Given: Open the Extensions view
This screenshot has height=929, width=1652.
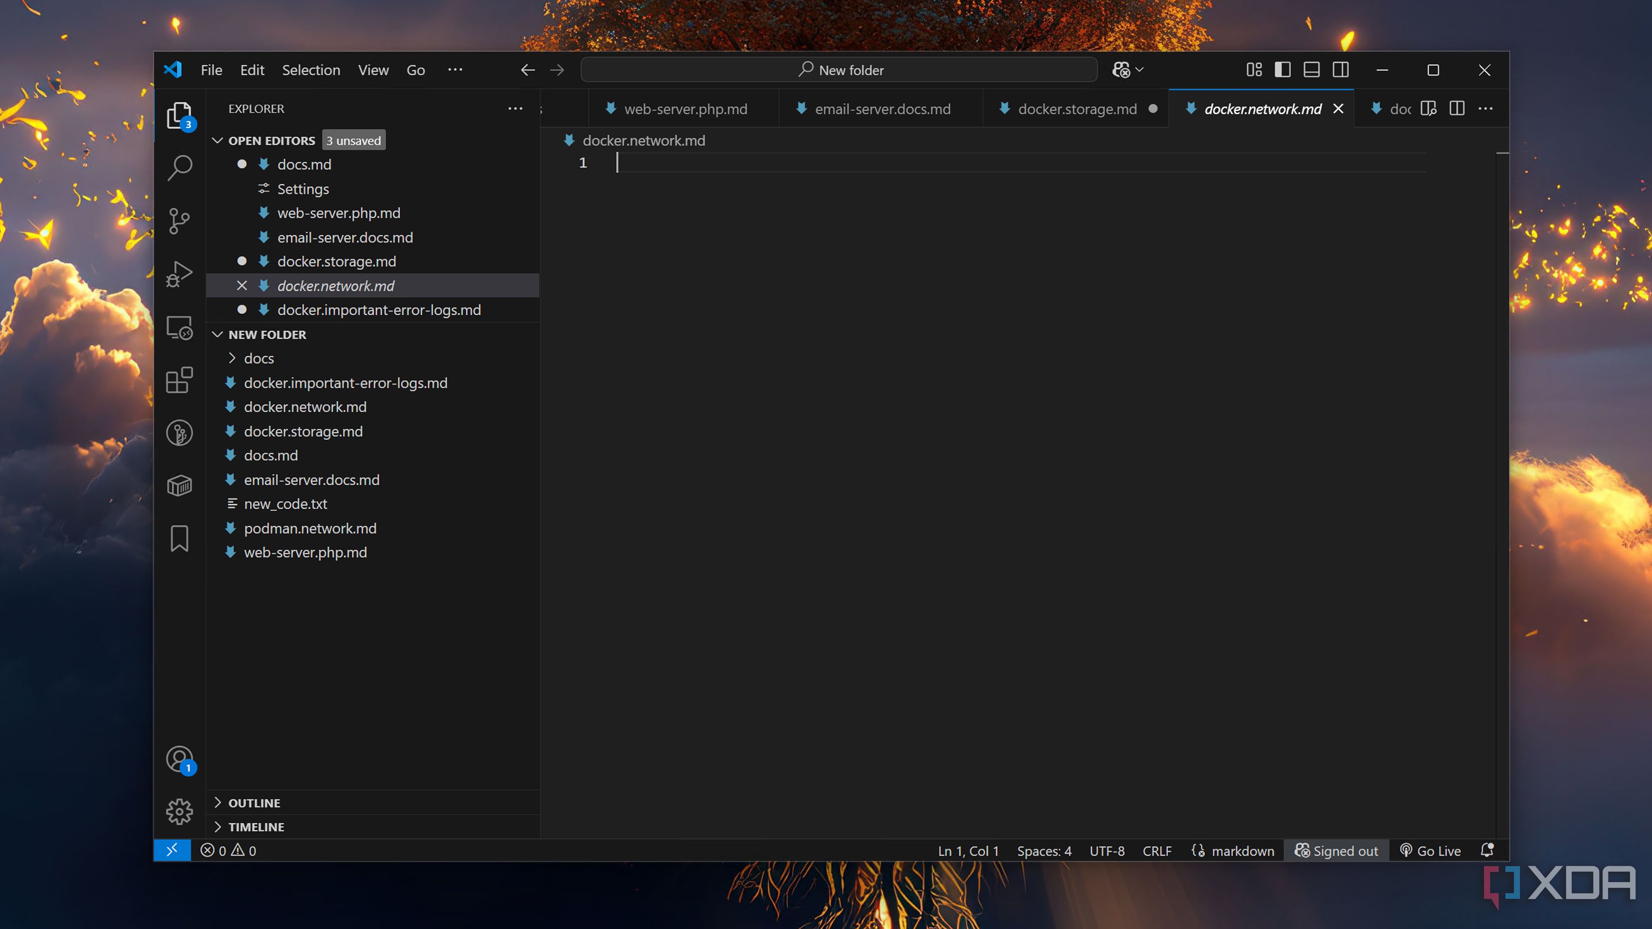Looking at the screenshot, I should click(x=179, y=380).
